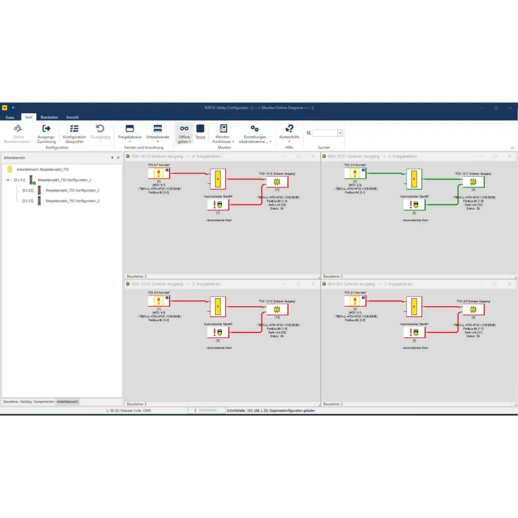Switch to the Ansicht ribbon tab
The height and width of the screenshot is (518, 518).
pyautogui.click(x=72, y=117)
